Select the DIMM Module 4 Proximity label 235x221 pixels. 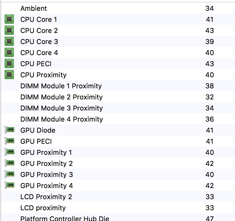tap(62, 119)
